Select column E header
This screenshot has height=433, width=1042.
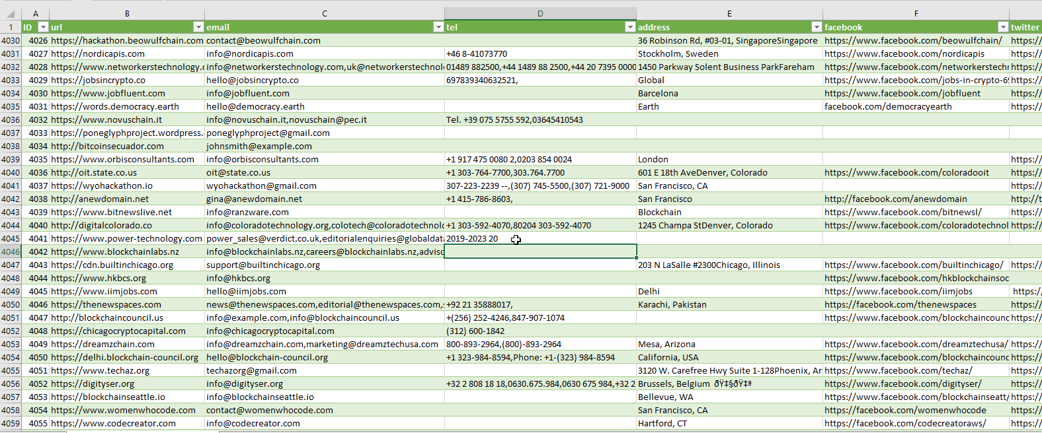729,13
